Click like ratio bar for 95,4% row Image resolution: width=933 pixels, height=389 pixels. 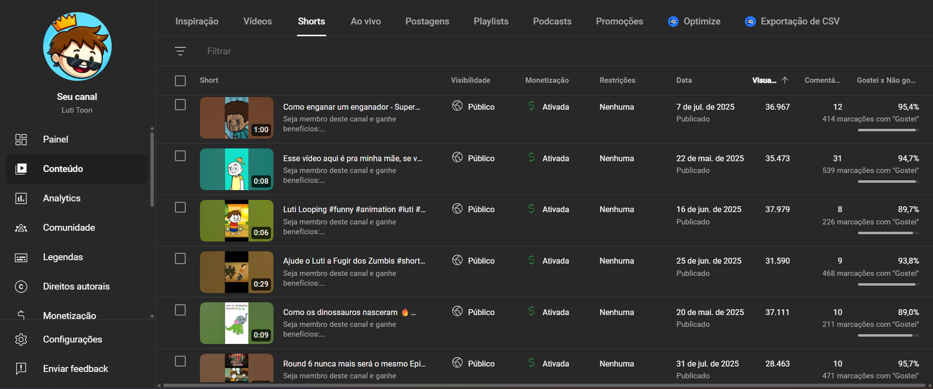[888, 130]
